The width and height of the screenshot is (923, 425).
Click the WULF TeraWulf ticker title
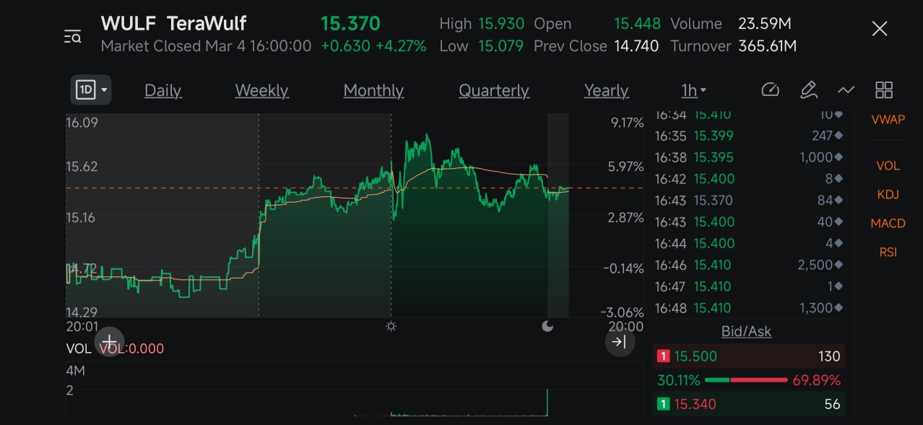(x=173, y=24)
